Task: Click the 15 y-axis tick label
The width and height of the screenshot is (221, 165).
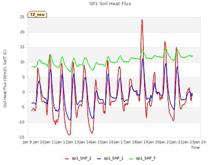Action: (22, 47)
